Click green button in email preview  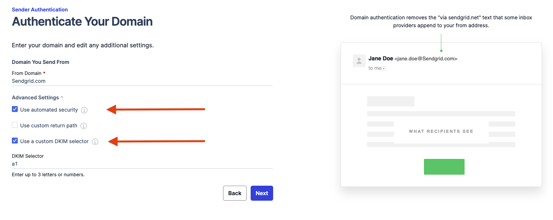[444, 167]
